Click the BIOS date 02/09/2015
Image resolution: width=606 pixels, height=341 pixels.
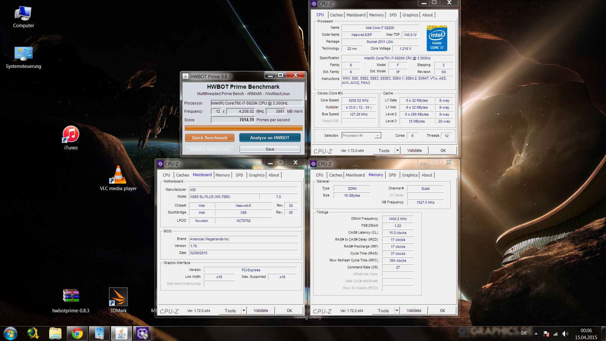243,253
